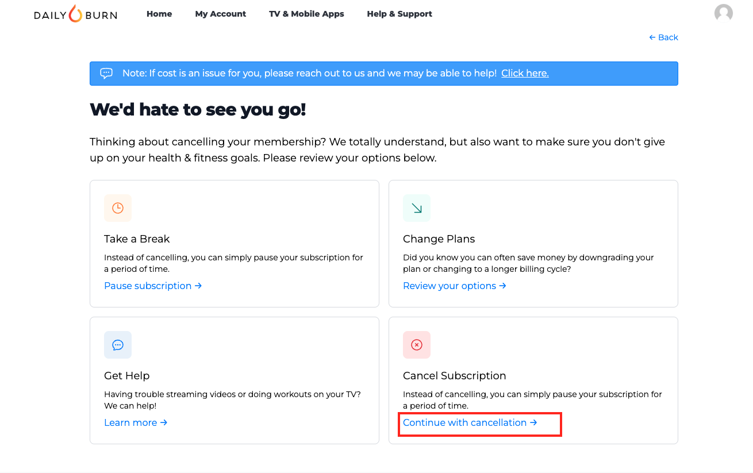
Task: Click the red X Cancel Subscription icon
Action: coord(417,345)
